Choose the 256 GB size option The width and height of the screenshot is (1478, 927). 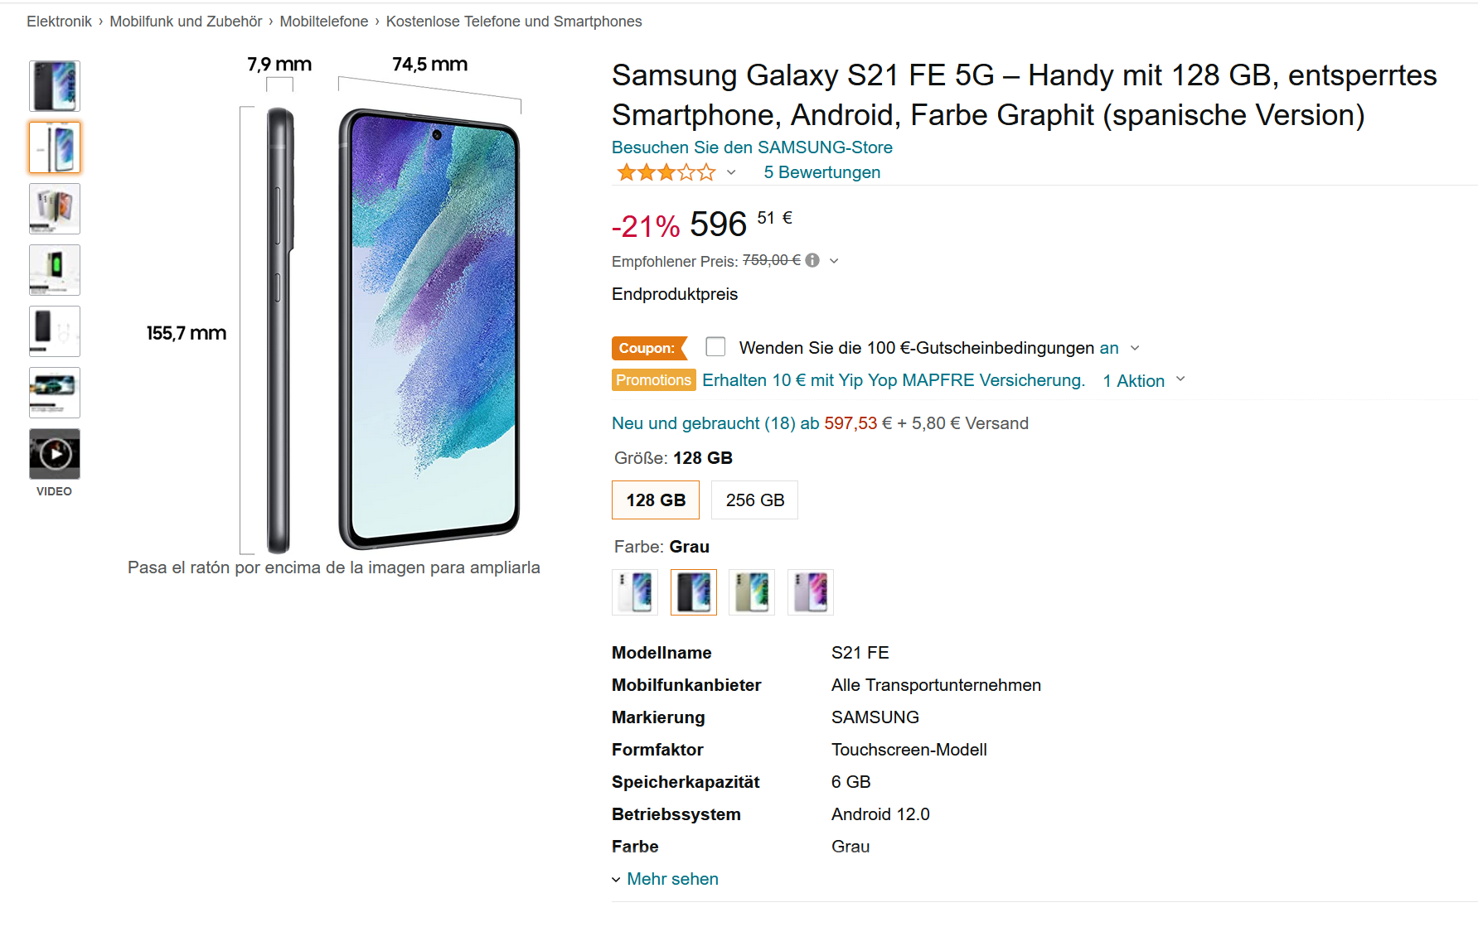click(754, 500)
